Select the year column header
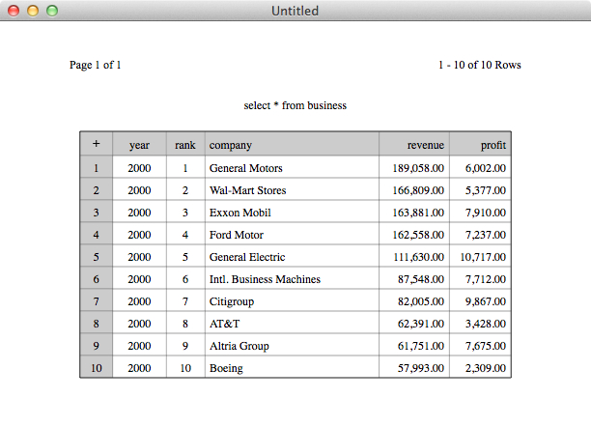The width and height of the screenshot is (591, 427). click(x=139, y=145)
